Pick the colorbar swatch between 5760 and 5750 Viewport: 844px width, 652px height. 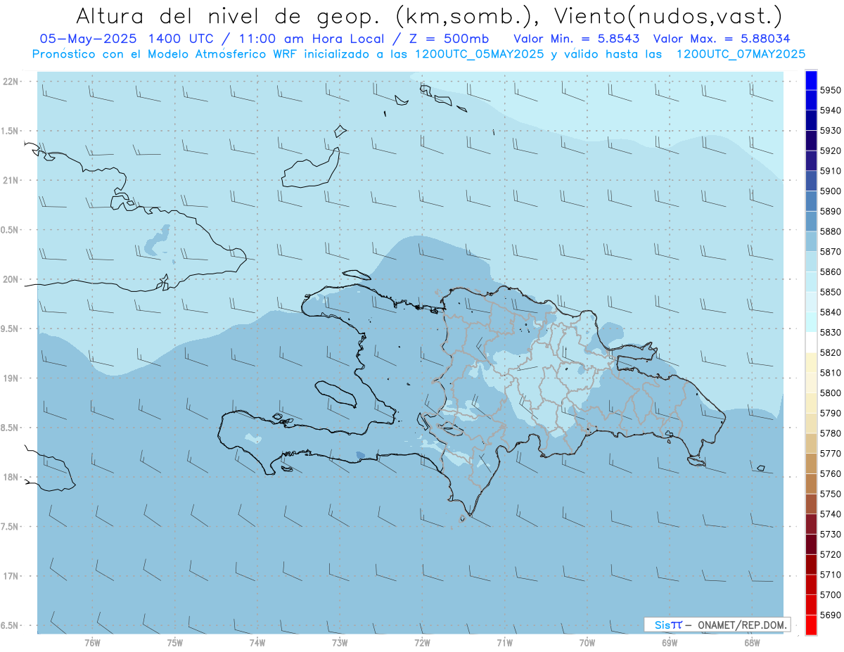[x=811, y=484]
